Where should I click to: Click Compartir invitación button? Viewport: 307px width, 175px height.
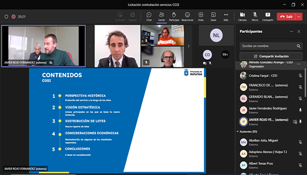coord(271,56)
